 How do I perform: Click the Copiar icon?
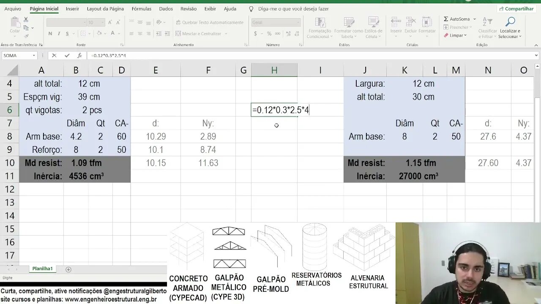tap(26, 28)
